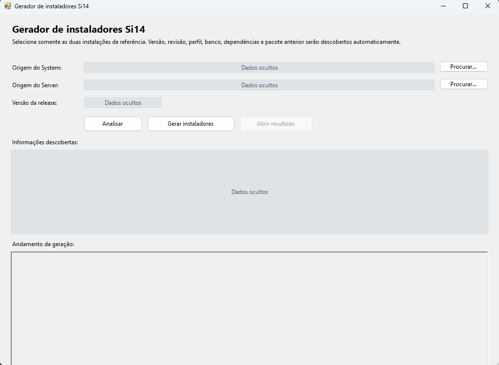The image size is (499, 365).
Task: Browse for the Origem do Server folder
Action: coord(464,84)
